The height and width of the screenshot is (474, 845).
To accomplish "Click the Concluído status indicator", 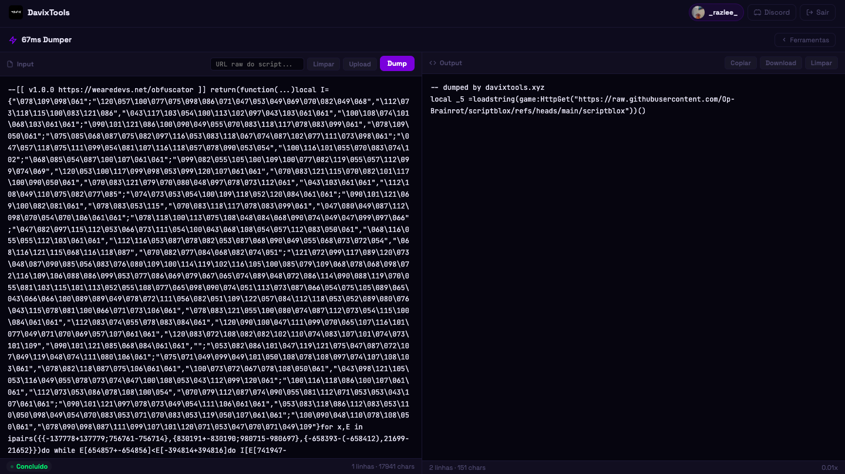I will tap(29, 466).
